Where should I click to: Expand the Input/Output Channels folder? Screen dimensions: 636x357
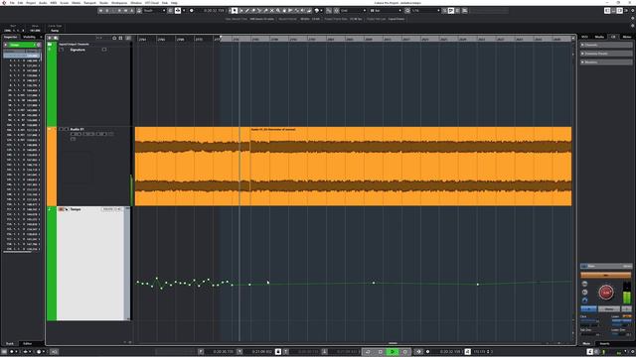[50, 44]
